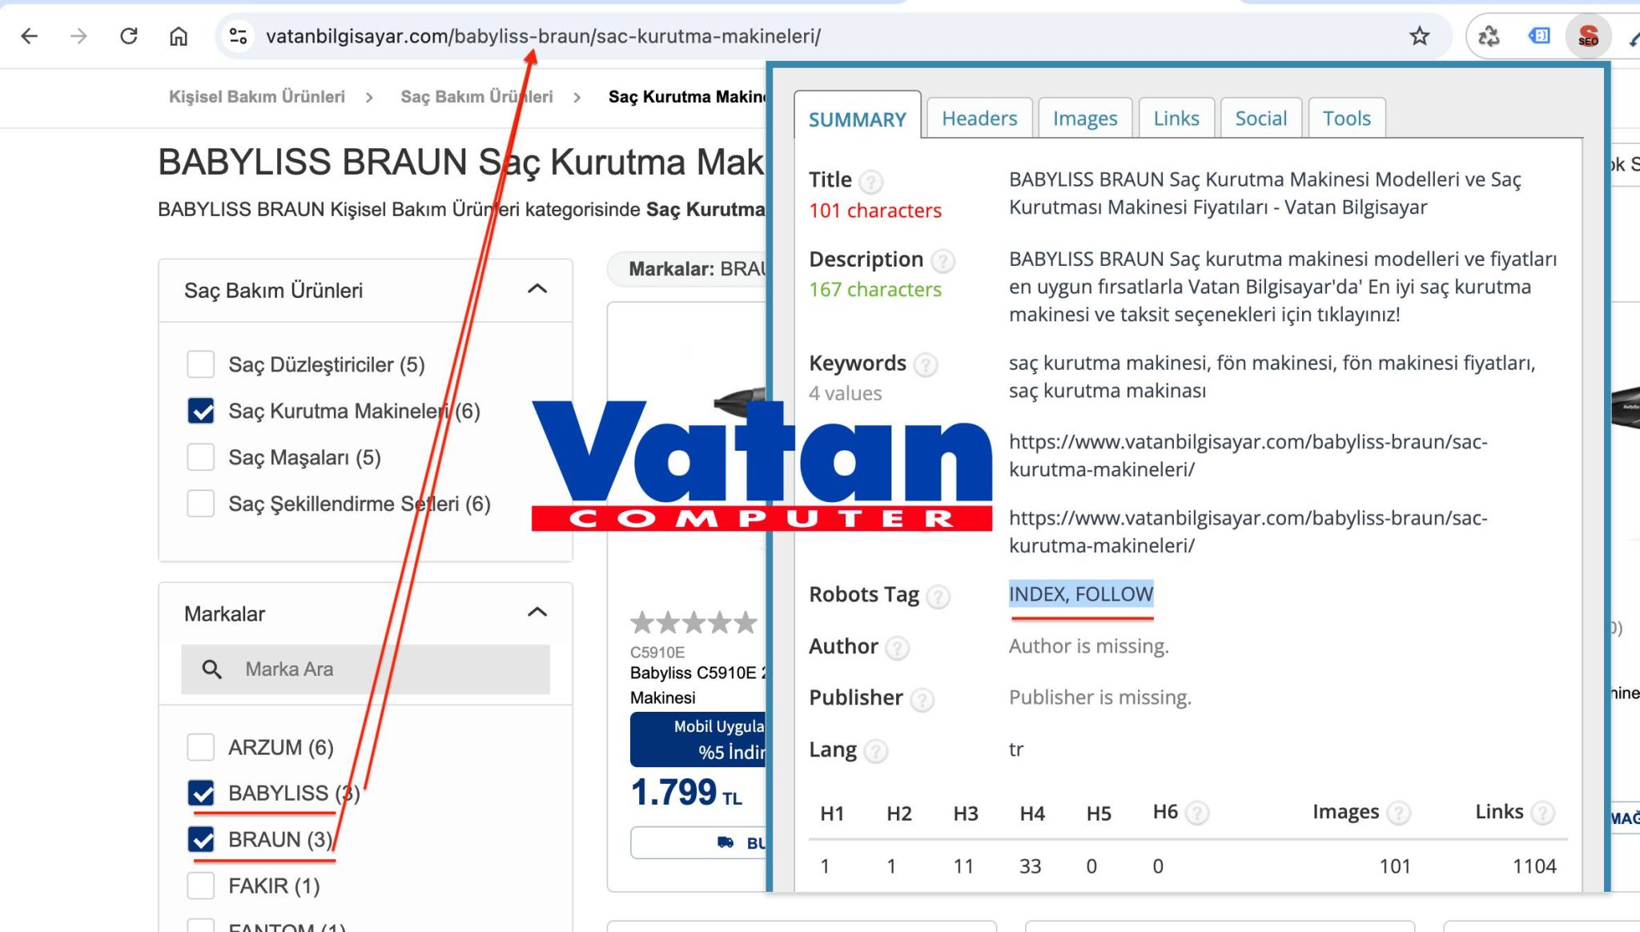Uncheck the BABYLISS brand checkbox

(201, 793)
